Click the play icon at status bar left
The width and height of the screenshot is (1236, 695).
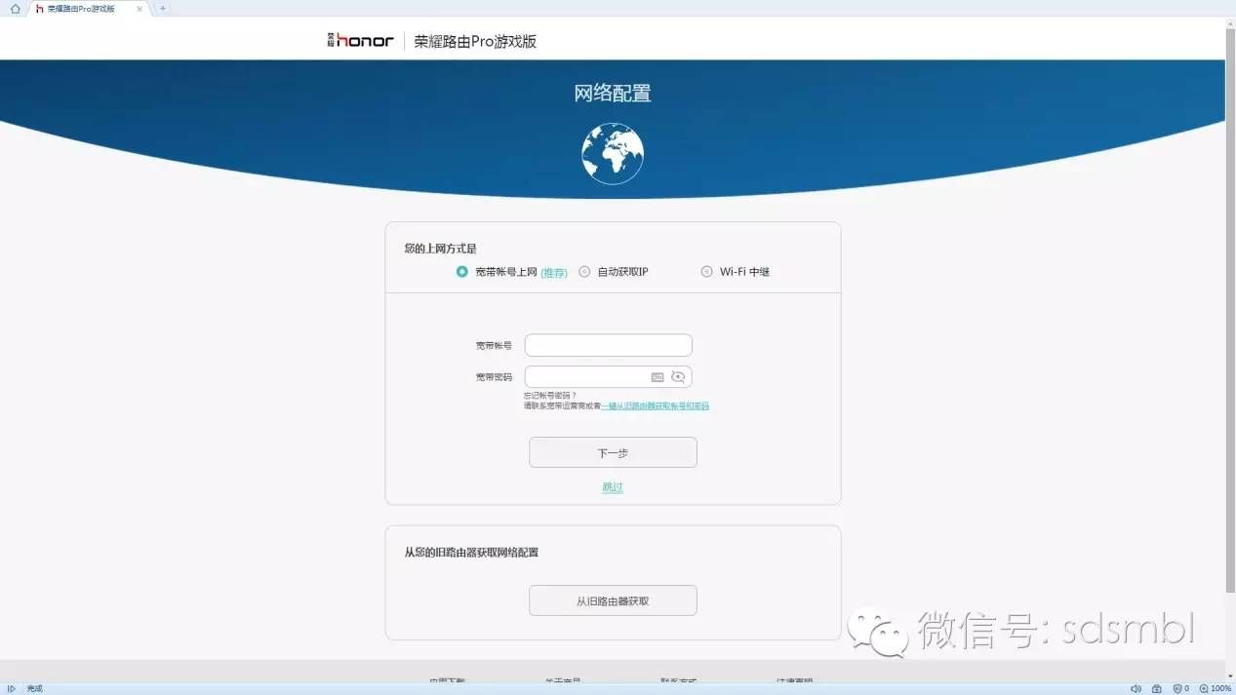click(12, 688)
